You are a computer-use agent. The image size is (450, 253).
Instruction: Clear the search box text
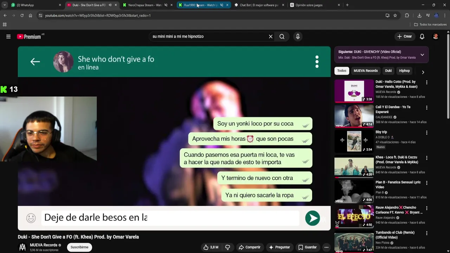(x=271, y=37)
